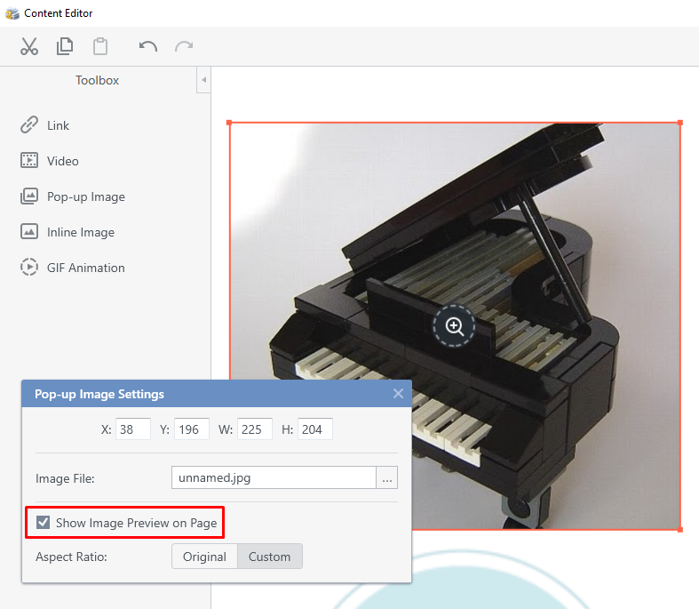This screenshot has width=699, height=609.
Task: Click the X position input field
Action: pyautogui.click(x=133, y=429)
